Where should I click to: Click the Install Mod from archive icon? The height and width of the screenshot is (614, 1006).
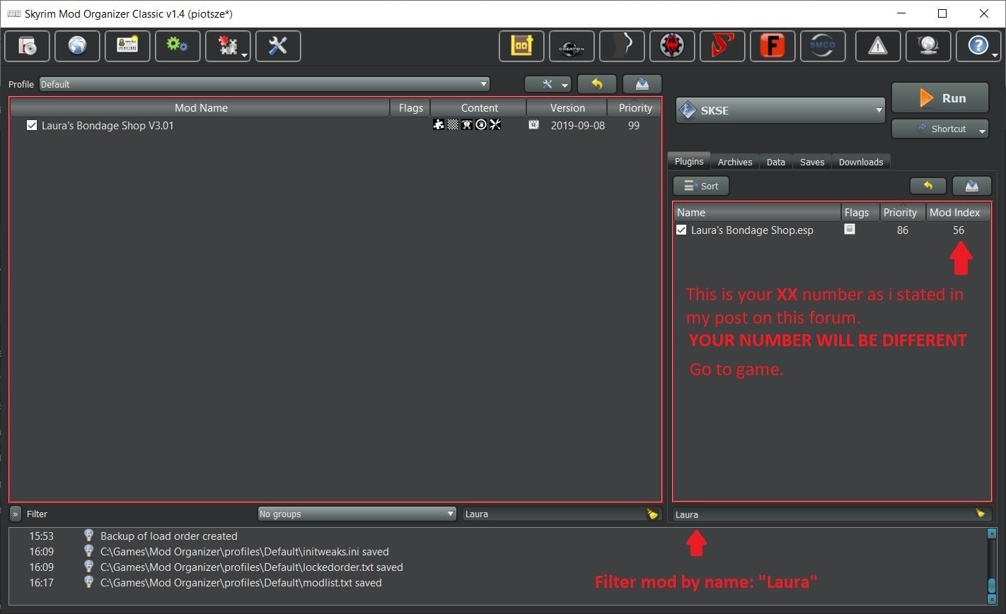28,46
